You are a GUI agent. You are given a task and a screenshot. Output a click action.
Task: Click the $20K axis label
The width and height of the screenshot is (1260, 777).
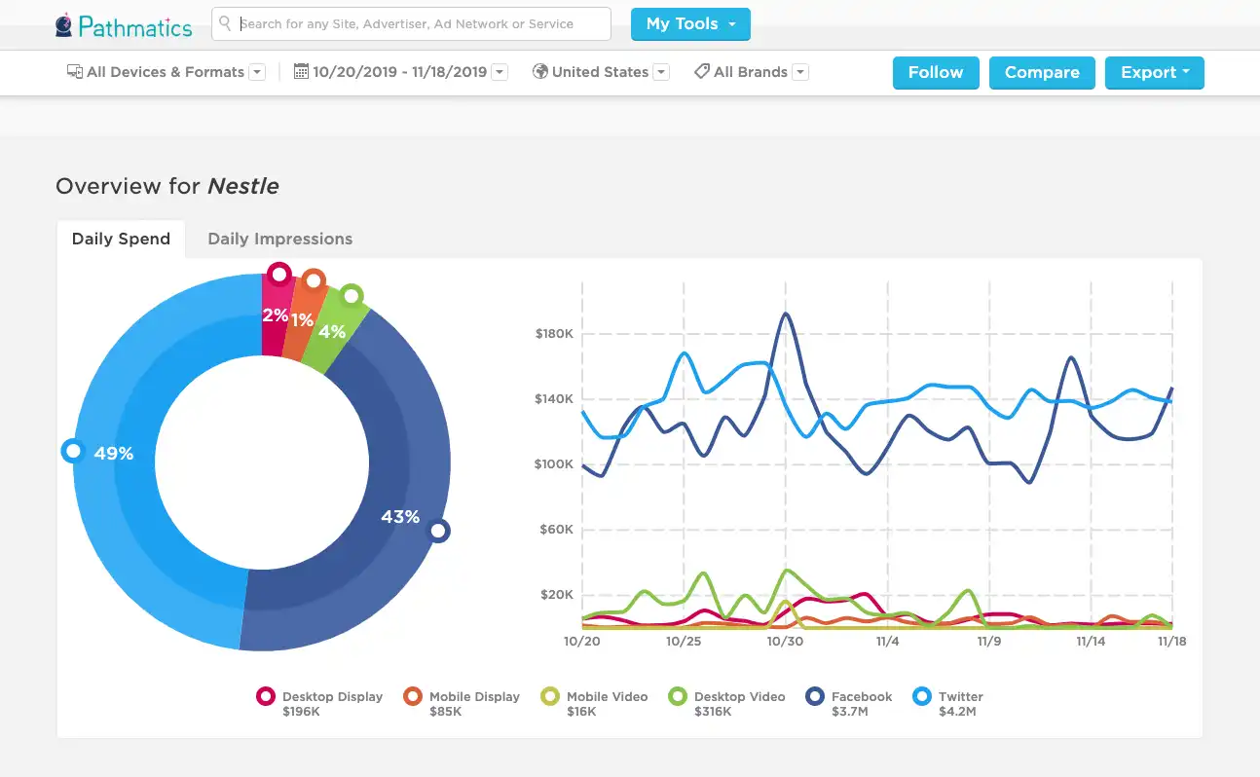(x=558, y=595)
